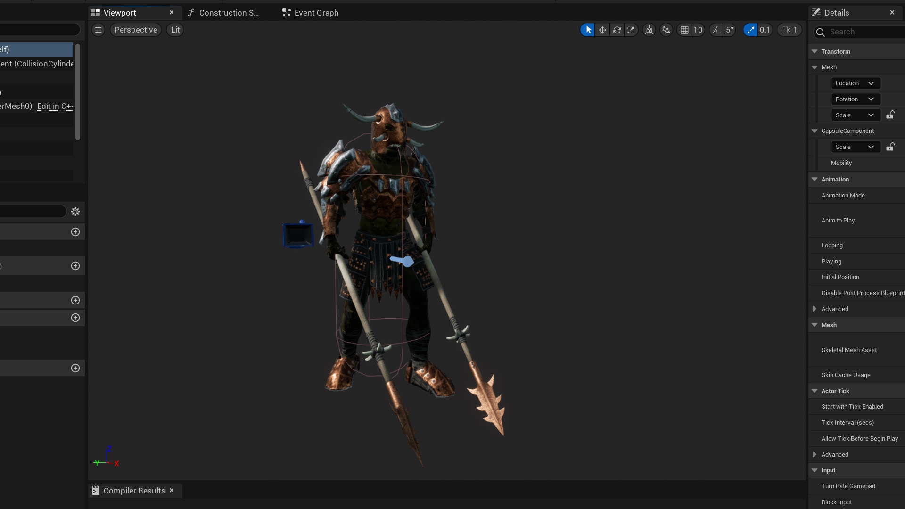Activate the select objects cursor tool
This screenshot has width=905, height=509.
588,30
